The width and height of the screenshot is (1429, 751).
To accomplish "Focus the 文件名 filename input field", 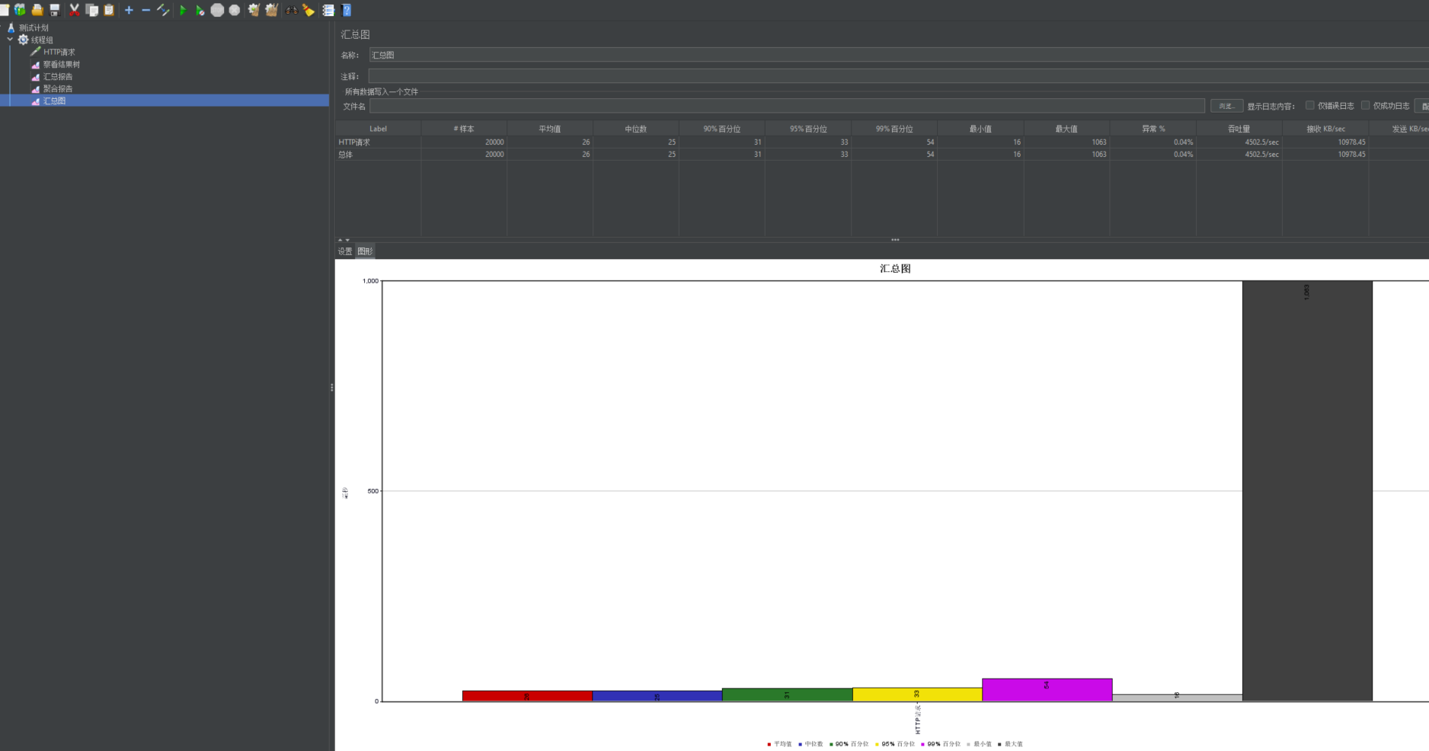I will tap(787, 106).
